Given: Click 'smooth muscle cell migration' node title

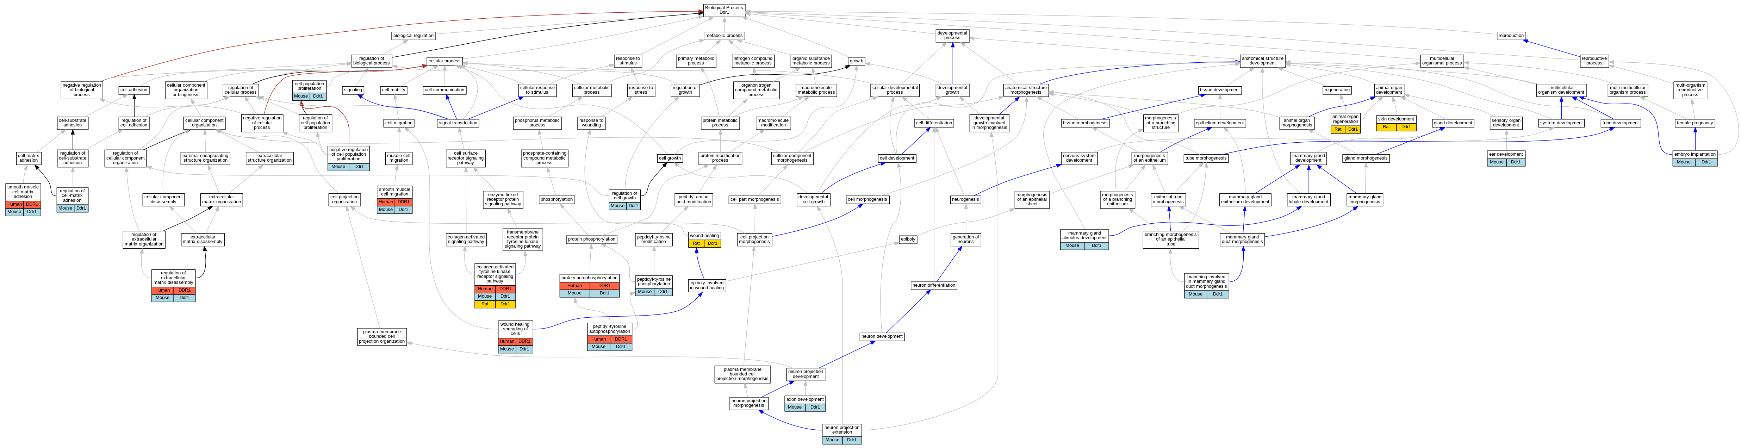Looking at the screenshot, I should coord(395,192).
